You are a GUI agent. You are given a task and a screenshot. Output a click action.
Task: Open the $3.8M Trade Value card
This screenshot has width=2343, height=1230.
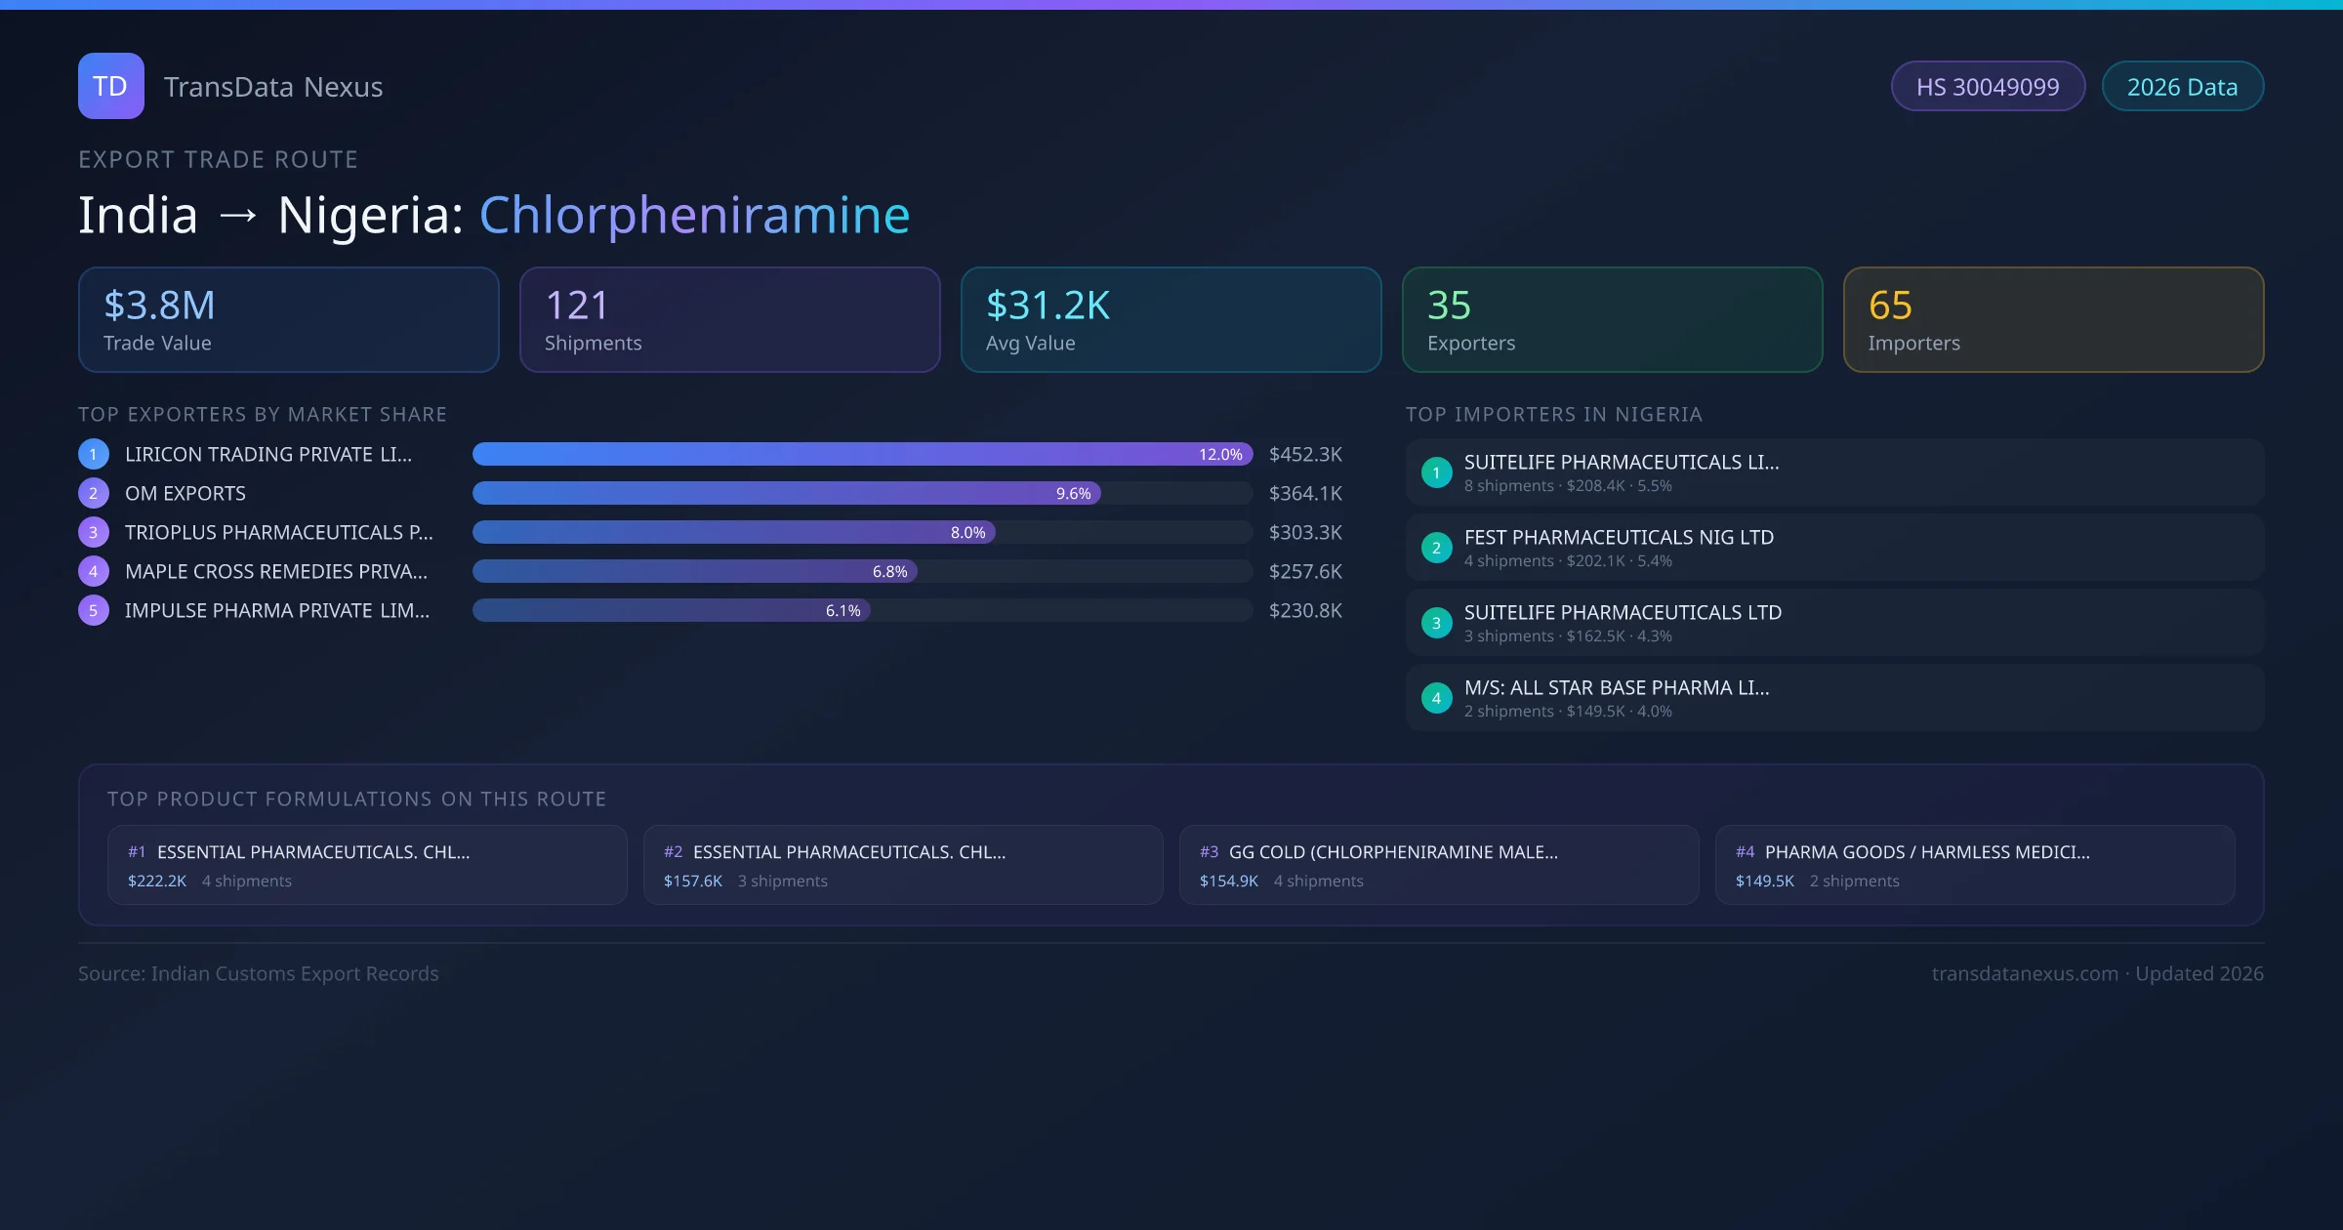[x=288, y=319]
